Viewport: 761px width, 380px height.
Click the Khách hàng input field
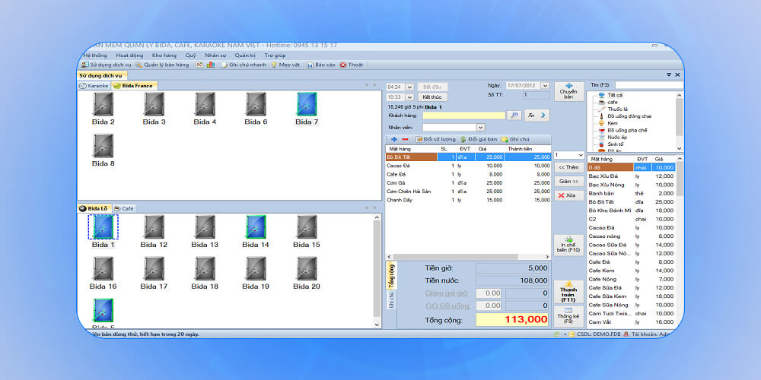click(x=463, y=116)
